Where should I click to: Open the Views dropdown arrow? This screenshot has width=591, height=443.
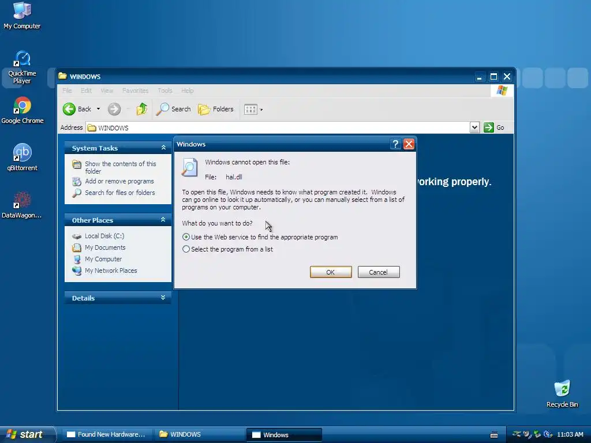point(261,110)
